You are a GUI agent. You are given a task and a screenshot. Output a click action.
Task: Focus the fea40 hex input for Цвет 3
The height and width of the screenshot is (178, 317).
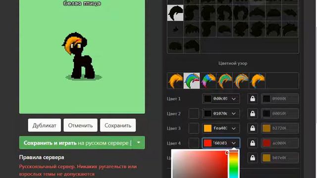(x=220, y=128)
